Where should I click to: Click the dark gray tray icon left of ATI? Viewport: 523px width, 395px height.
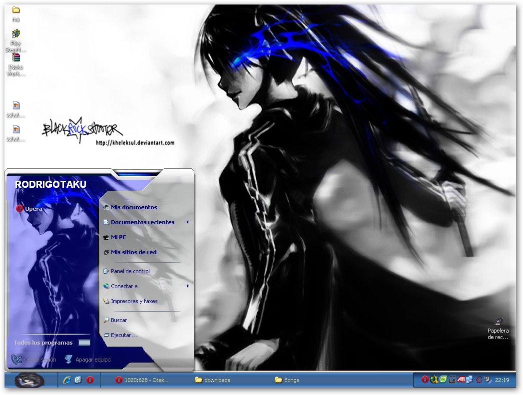452,380
